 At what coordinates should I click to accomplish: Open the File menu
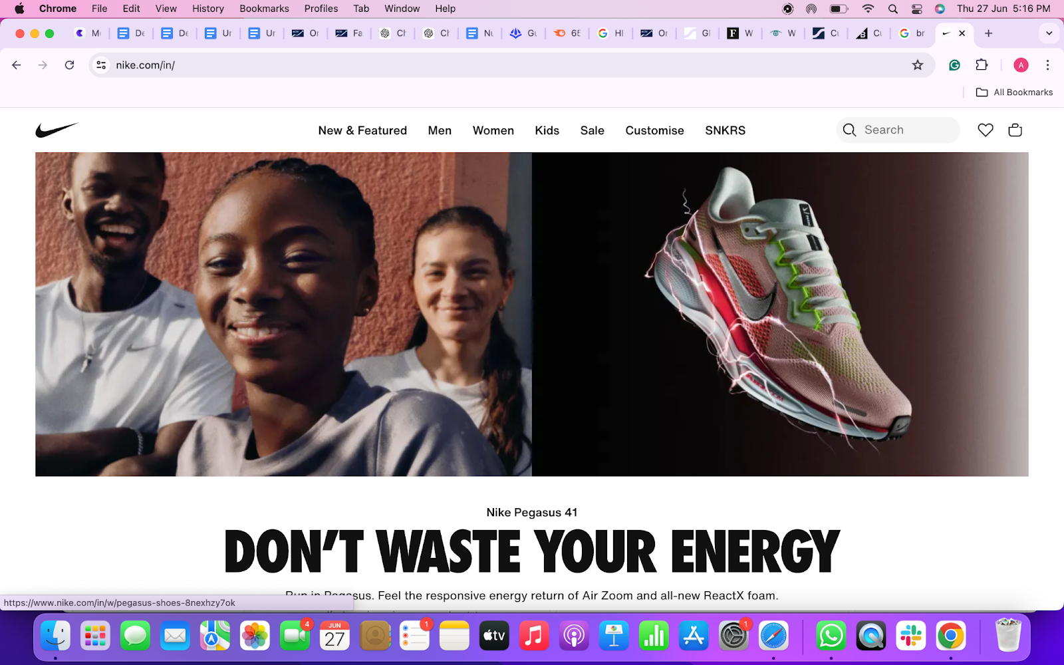(x=100, y=9)
